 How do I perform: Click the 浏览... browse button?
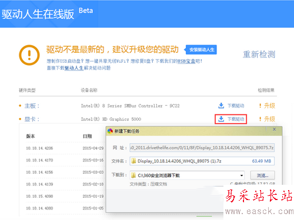(x=263, y=175)
